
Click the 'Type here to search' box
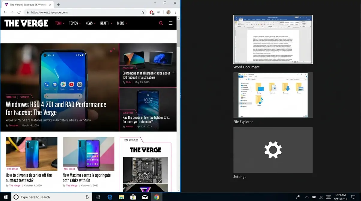pos(52,197)
